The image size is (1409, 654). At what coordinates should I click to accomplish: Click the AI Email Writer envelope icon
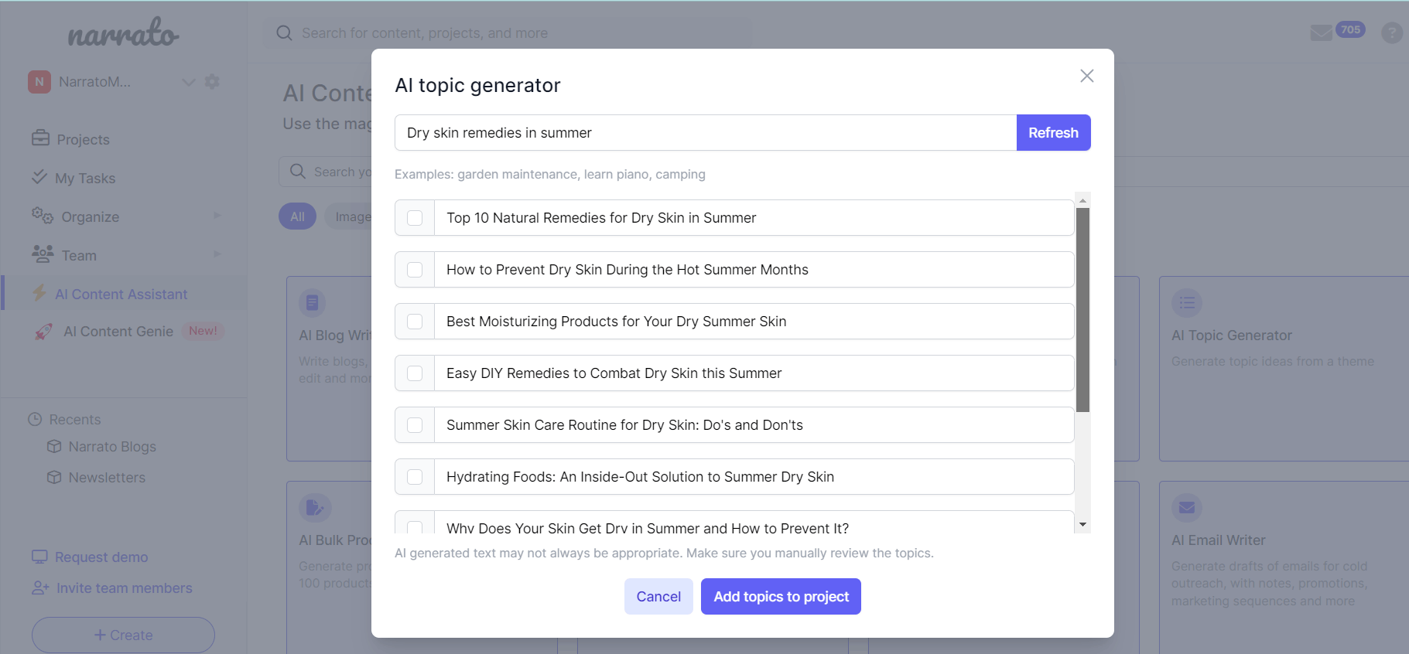(1187, 508)
